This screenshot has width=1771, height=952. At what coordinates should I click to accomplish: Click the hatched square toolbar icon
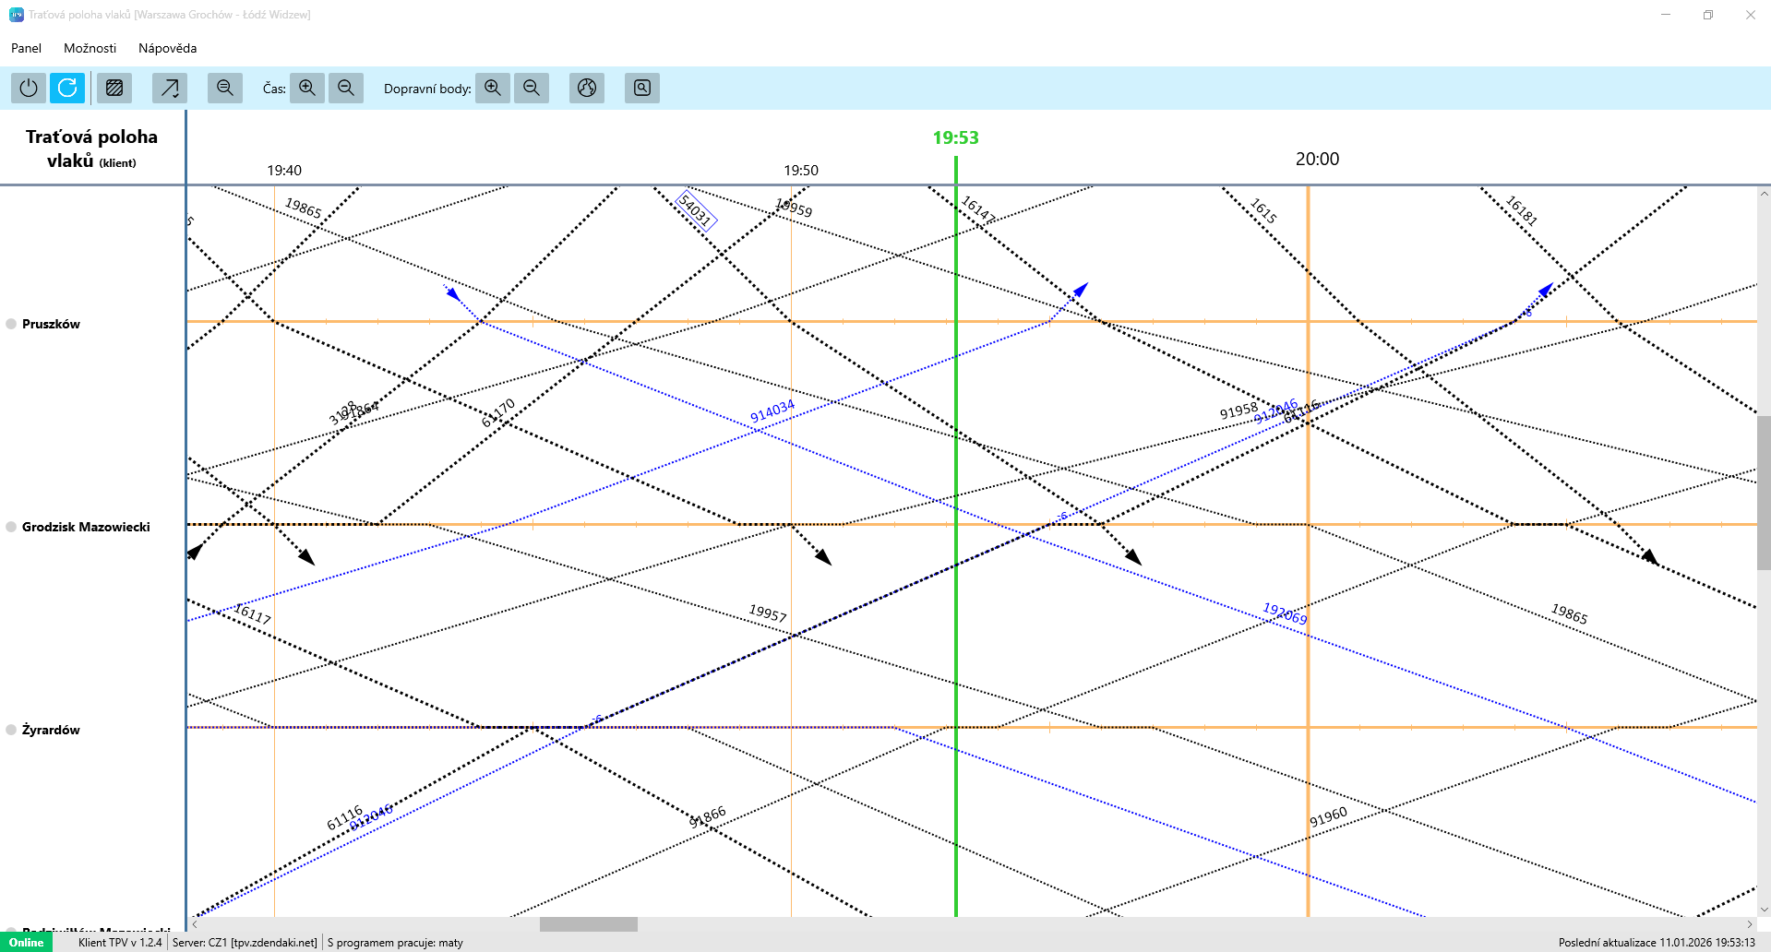pos(114,88)
